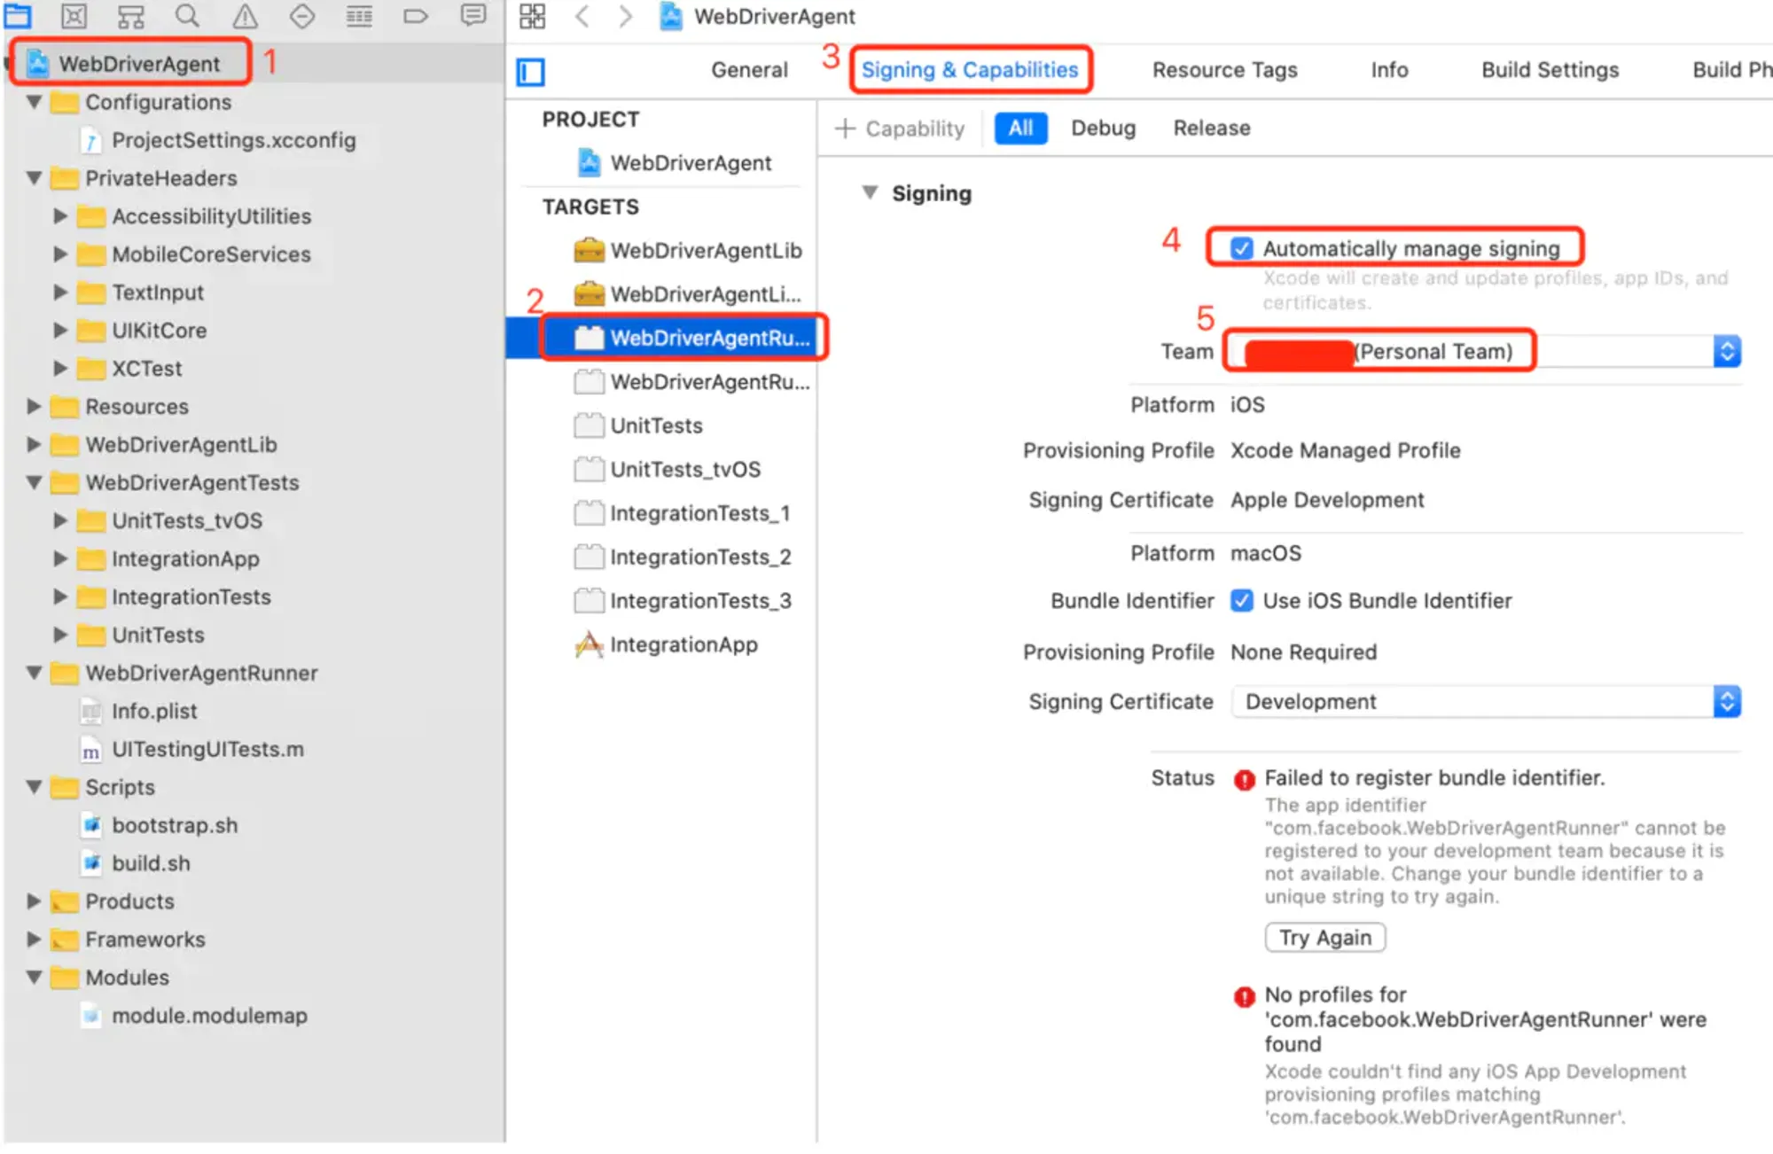Click the navigator left arrow icon
The height and width of the screenshot is (1154, 1773).
pyautogui.click(x=585, y=15)
